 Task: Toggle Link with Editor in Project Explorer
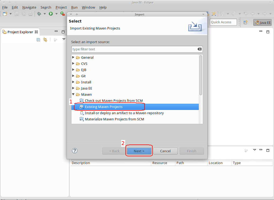[45, 39]
